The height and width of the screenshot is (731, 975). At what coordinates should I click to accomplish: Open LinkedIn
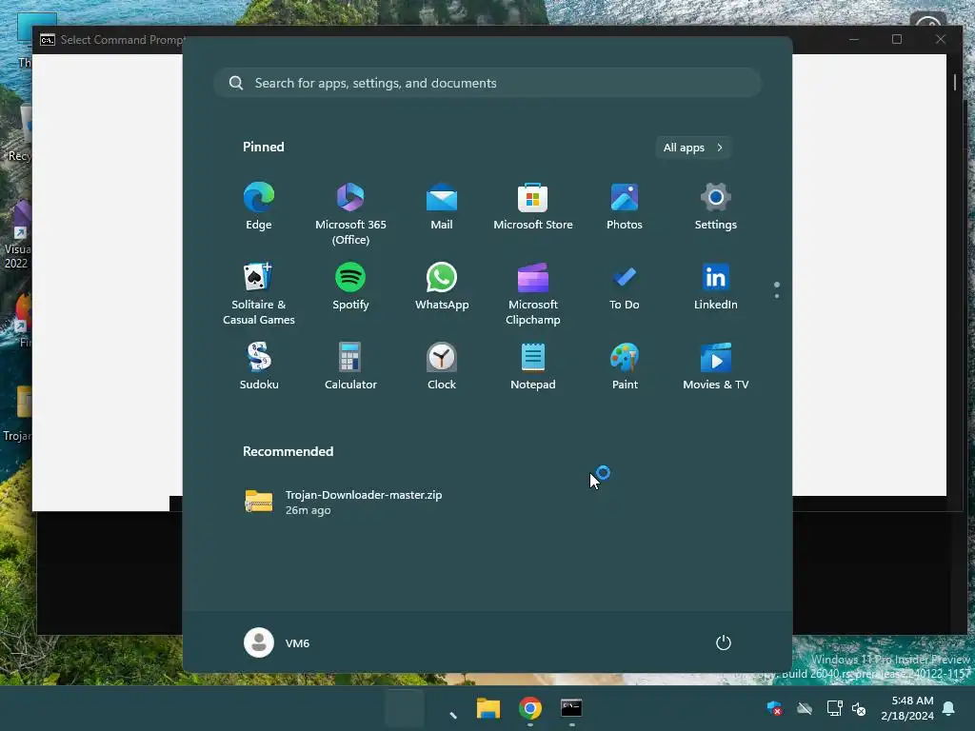coord(716,286)
